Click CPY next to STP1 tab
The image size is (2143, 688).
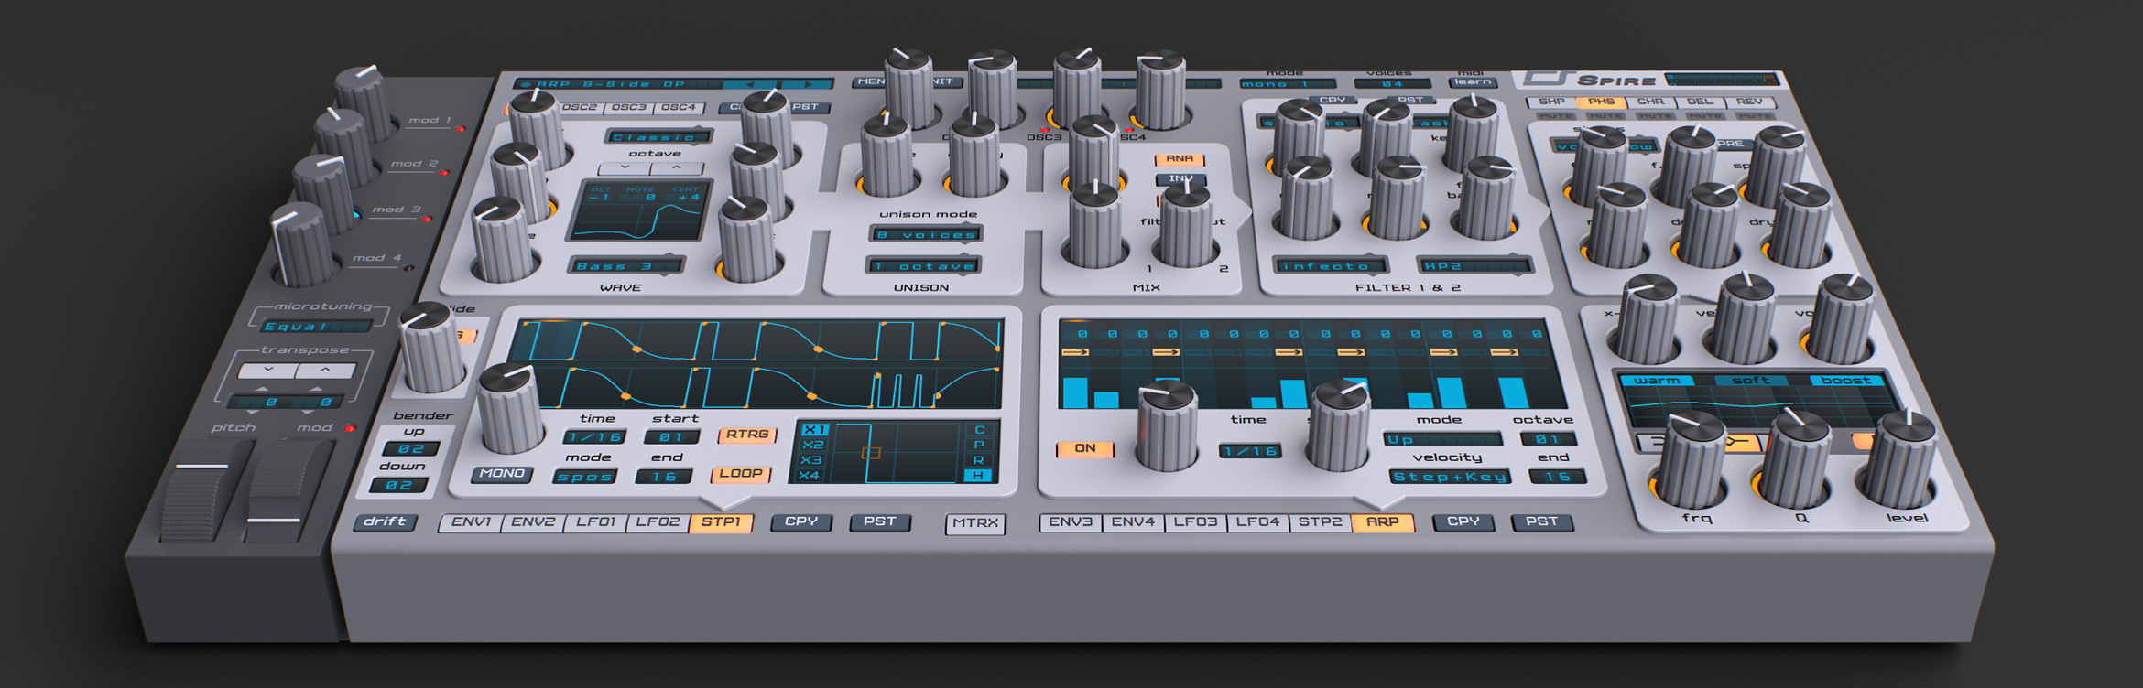[801, 522]
